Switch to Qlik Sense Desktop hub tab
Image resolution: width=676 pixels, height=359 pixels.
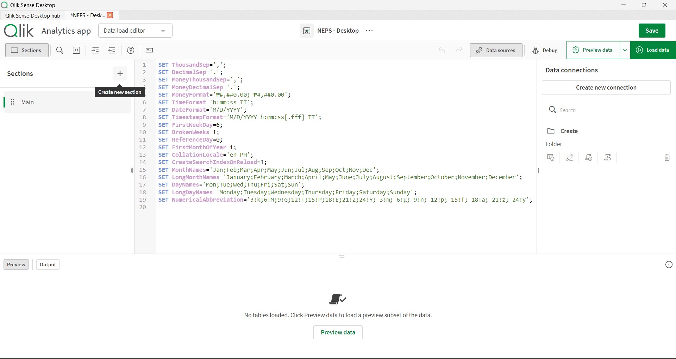coord(33,15)
